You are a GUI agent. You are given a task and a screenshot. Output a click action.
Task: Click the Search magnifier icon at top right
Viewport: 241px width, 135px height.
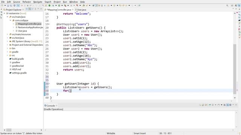[x=227, y=6]
